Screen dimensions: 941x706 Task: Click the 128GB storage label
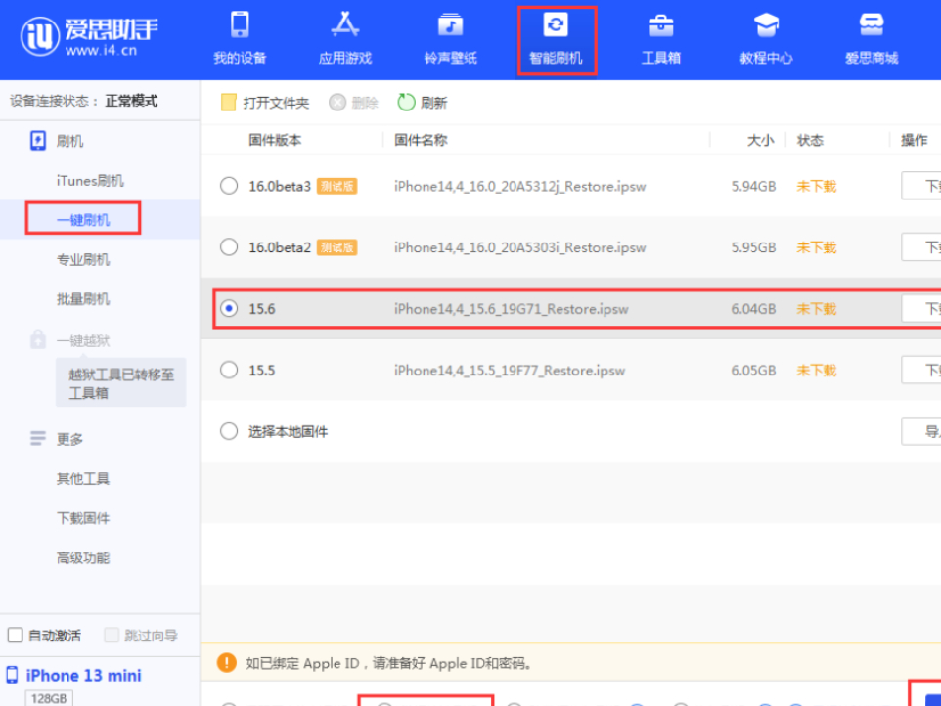point(49,698)
